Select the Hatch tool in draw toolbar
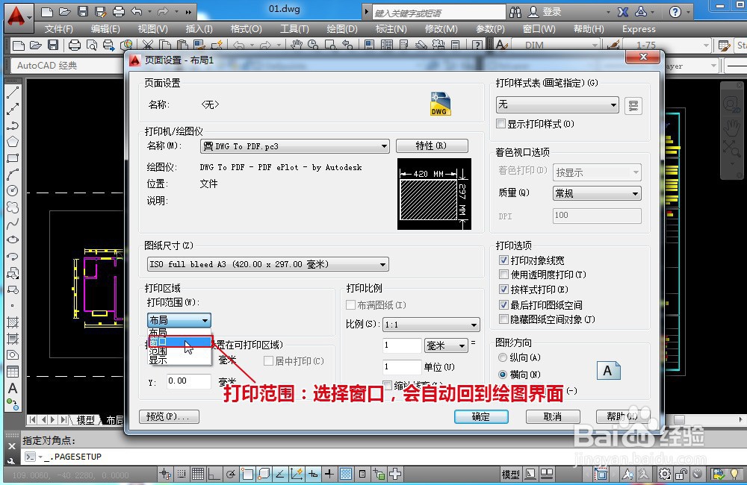Viewport: 747px width, 485px height. 13,322
